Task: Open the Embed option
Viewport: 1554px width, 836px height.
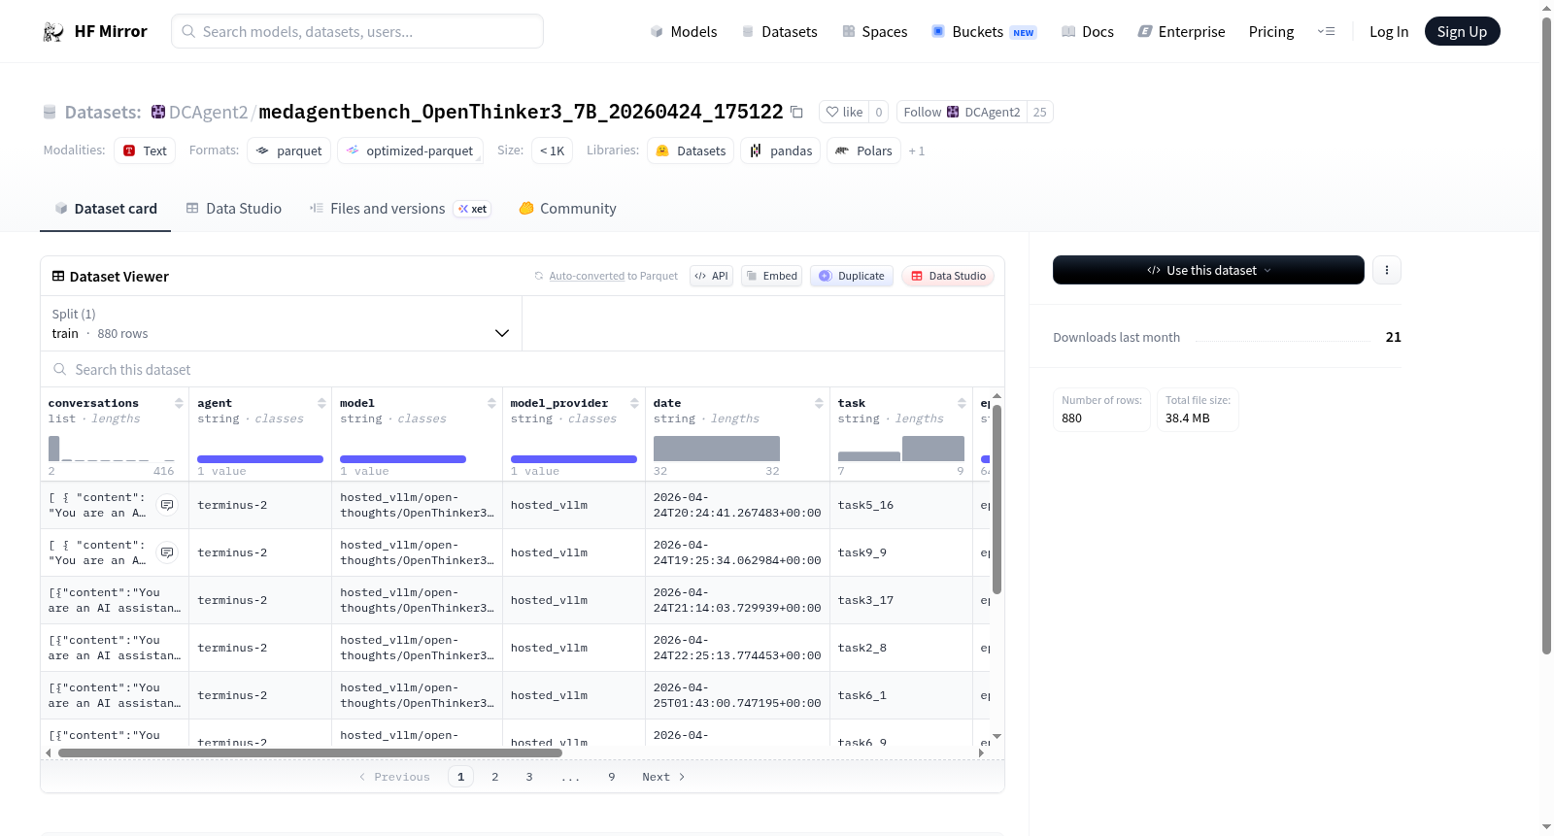Action: (771, 276)
